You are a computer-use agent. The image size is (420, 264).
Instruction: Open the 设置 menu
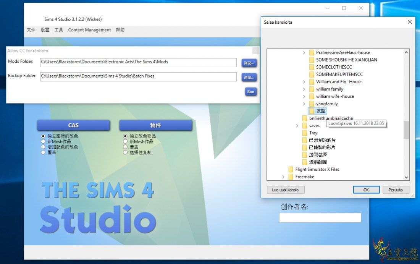pyautogui.click(x=45, y=30)
